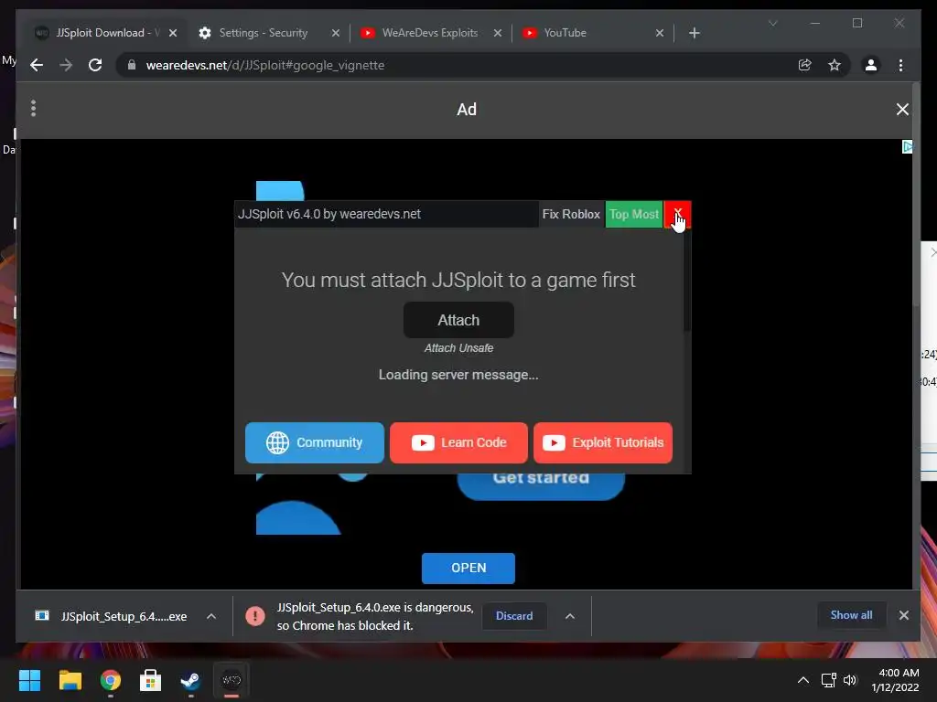Open the Windows Start menu
This screenshot has height=702, width=937.
click(29, 680)
